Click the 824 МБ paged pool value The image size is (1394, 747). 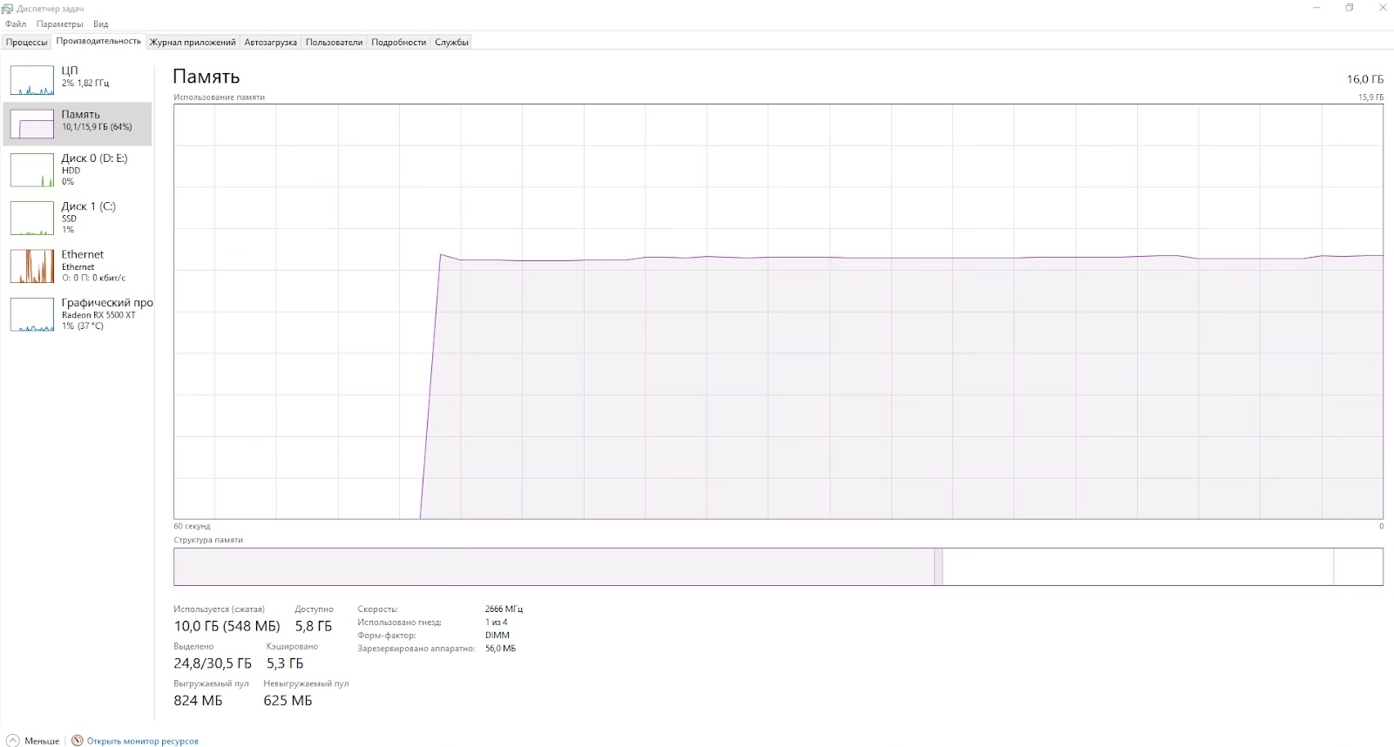pos(198,701)
